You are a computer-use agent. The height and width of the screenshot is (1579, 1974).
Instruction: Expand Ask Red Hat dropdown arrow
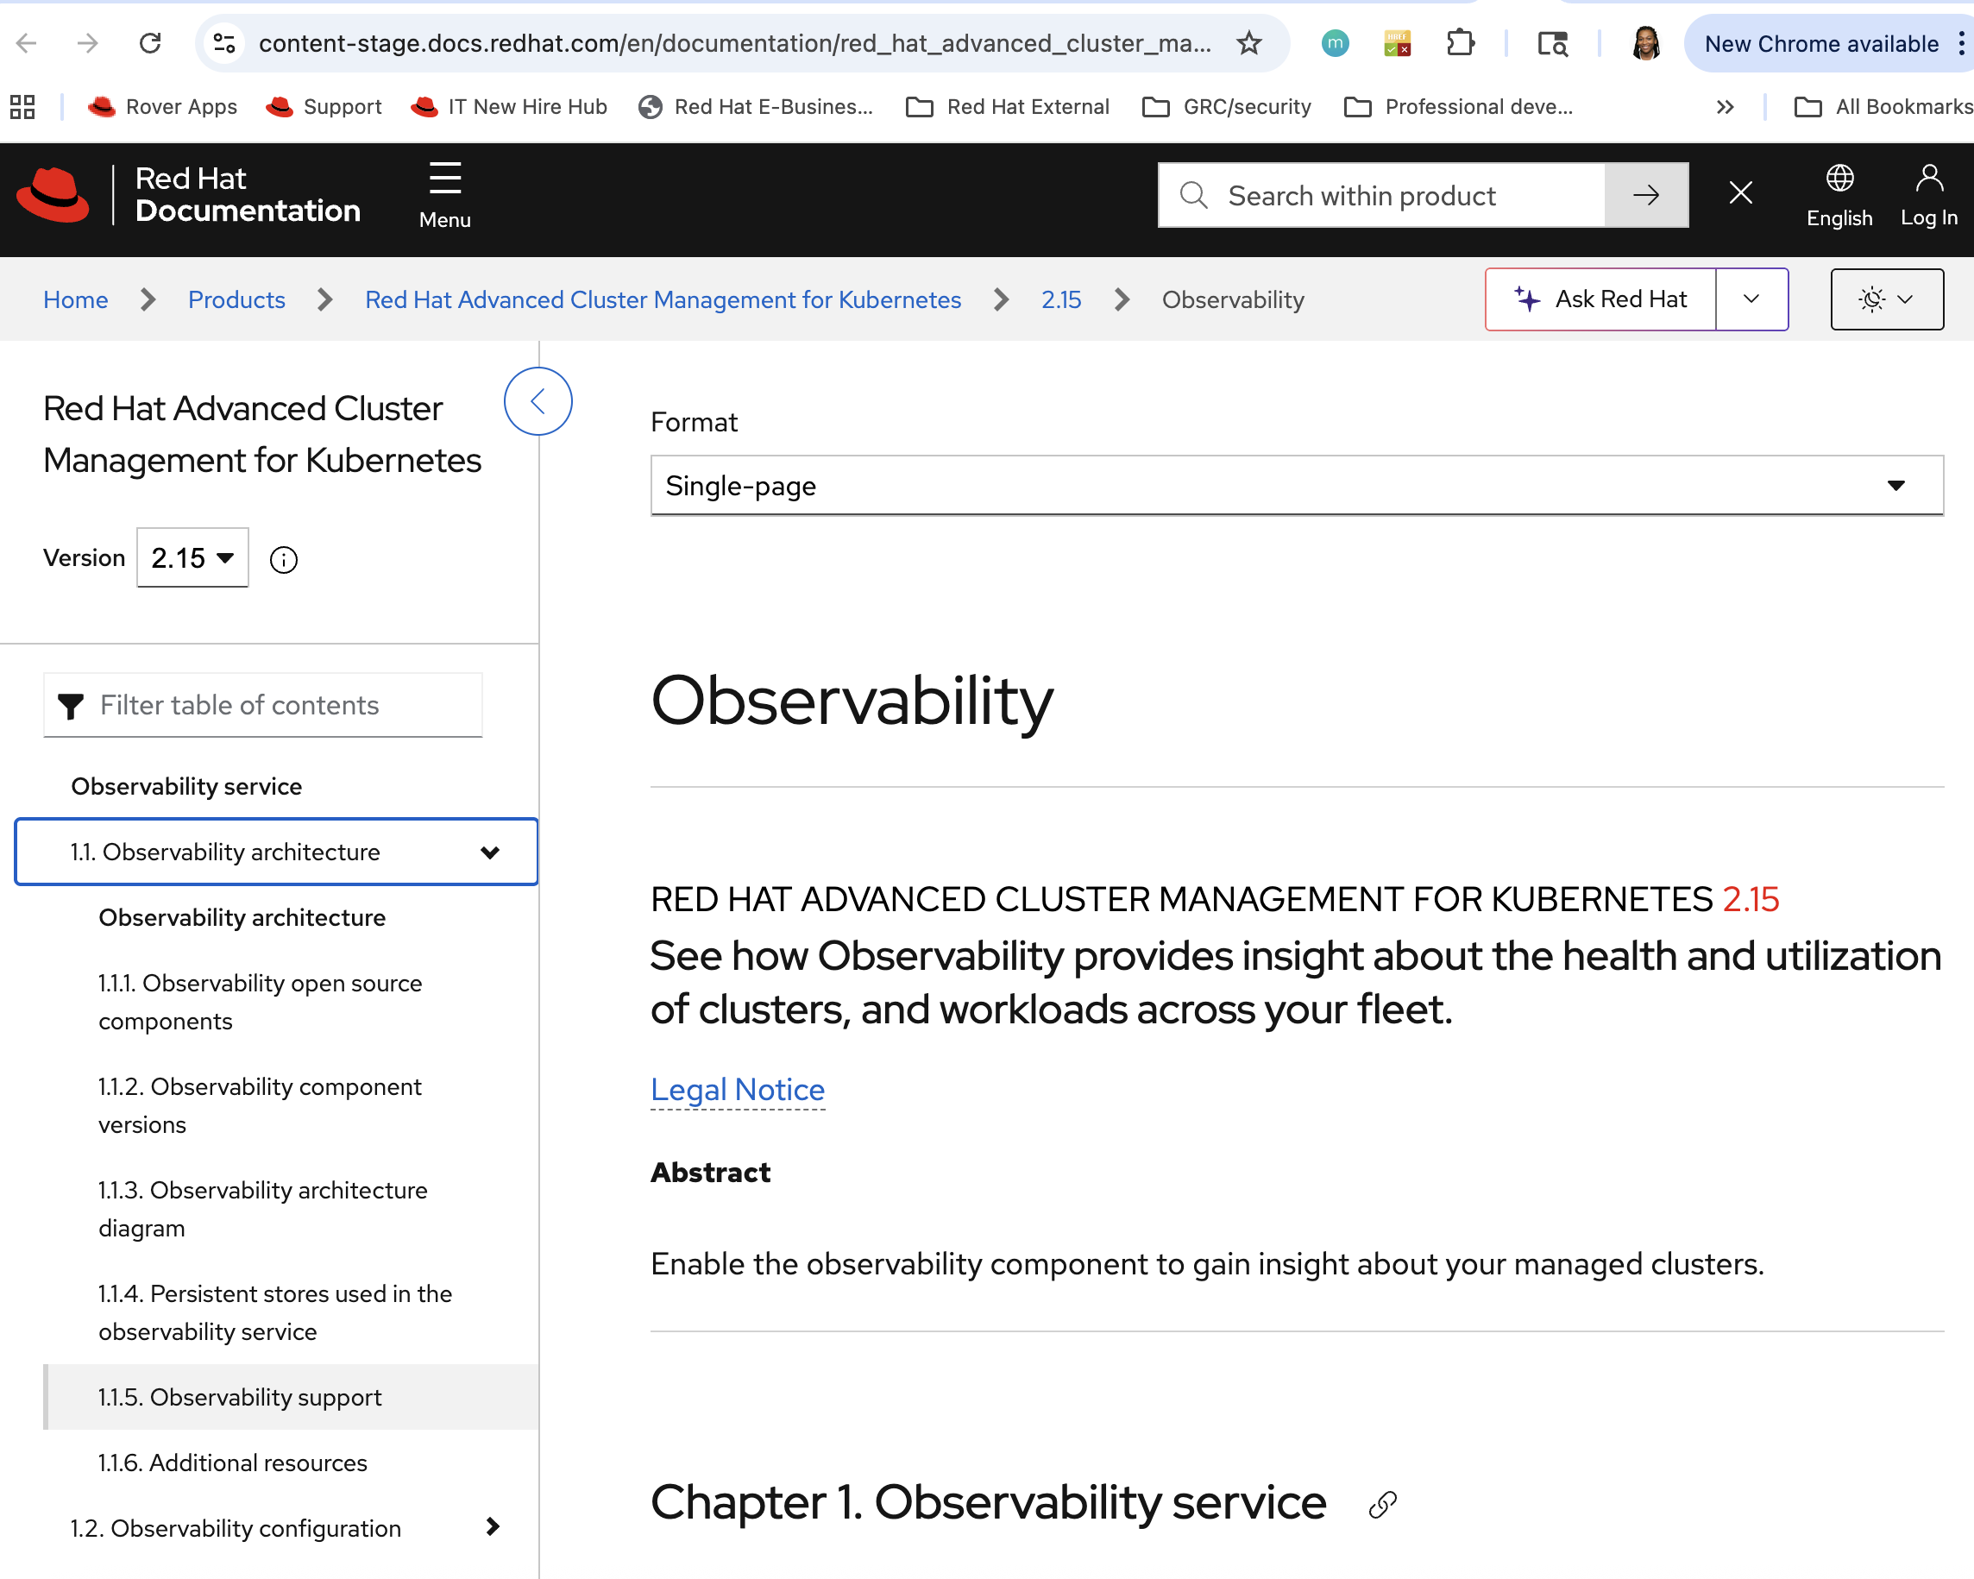[x=1751, y=299]
